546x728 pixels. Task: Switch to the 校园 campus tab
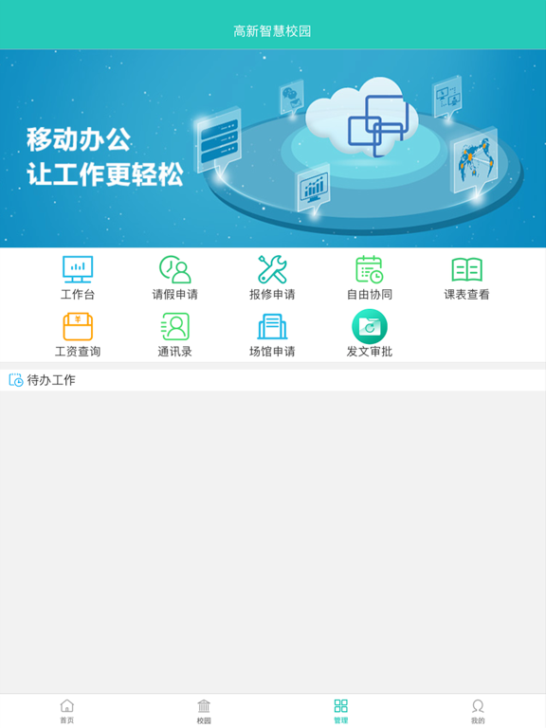(x=204, y=711)
